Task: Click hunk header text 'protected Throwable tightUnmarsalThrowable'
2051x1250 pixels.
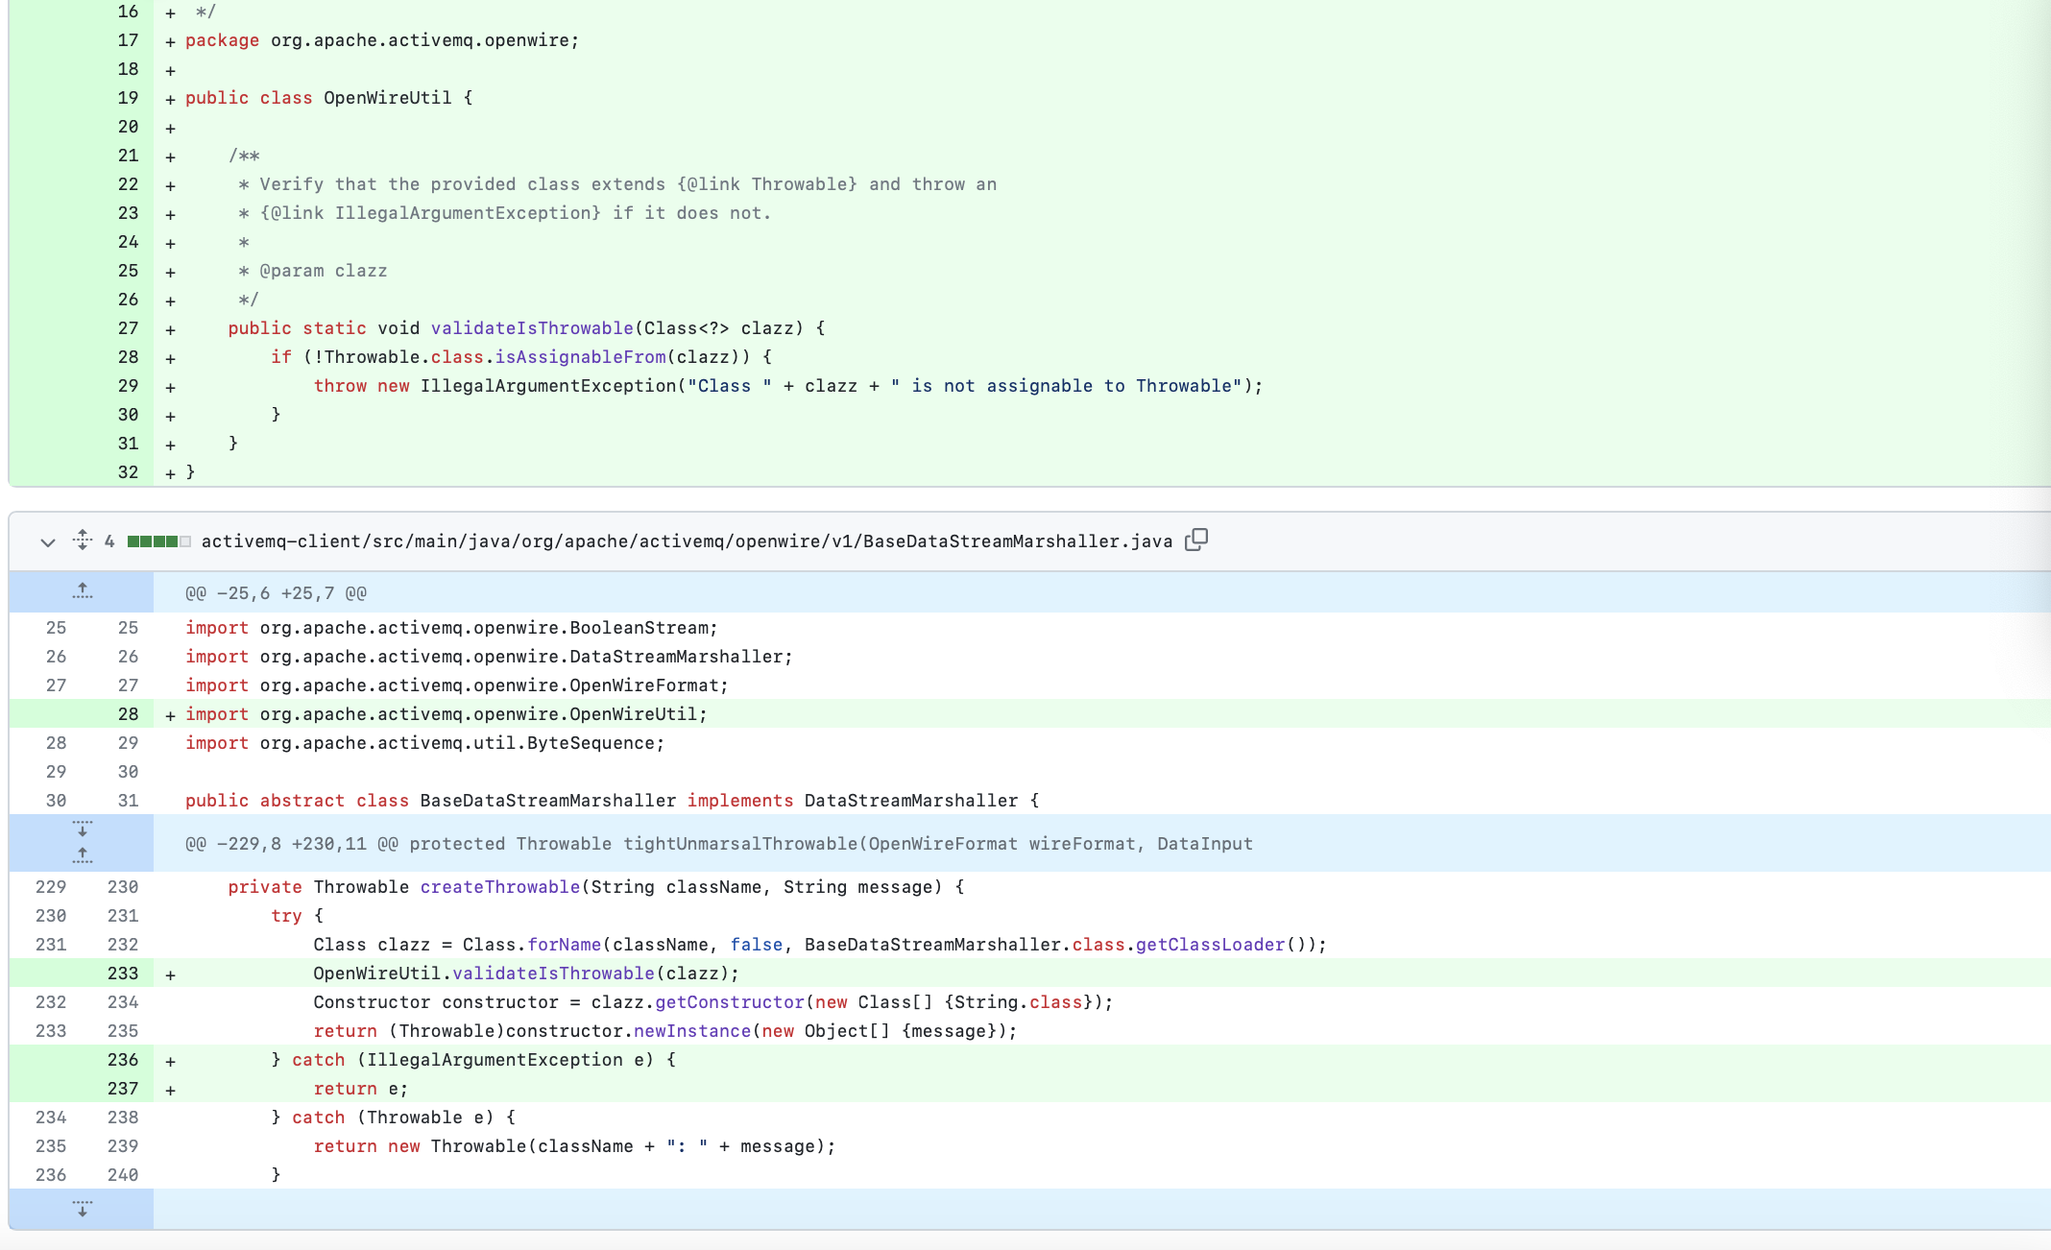Action: coord(634,844)
